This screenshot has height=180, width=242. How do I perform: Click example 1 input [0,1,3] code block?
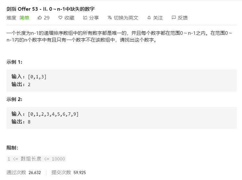121,81
